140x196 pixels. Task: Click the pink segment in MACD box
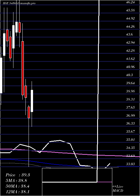tap(105, 182)
